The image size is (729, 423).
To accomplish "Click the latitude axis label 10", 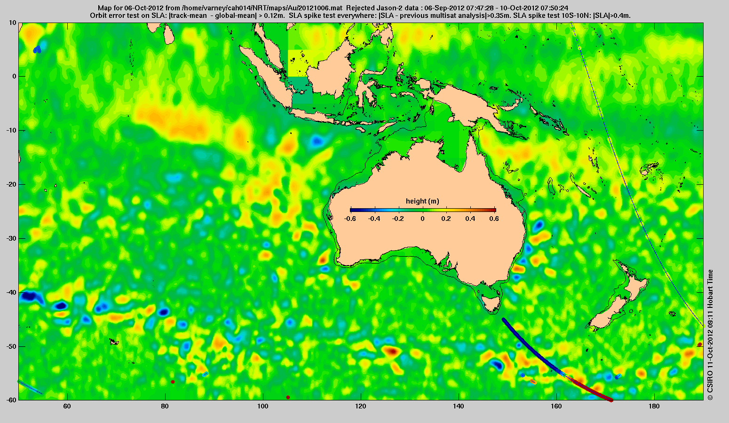I will tap(13, 23).
